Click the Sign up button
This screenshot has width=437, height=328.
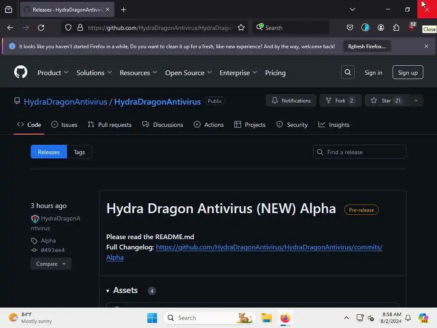coord(408,73)
